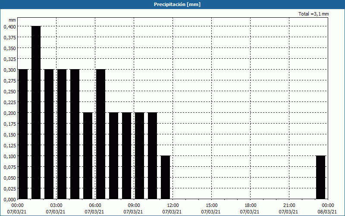Click the 18:00 x-axis time label

[251, 206]
